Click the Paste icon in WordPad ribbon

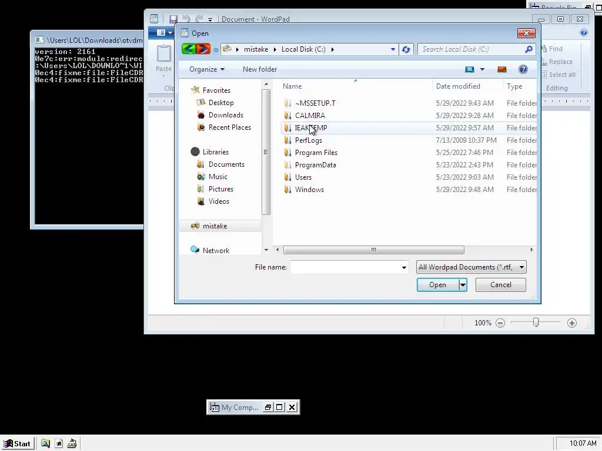[x=163, y=53]
